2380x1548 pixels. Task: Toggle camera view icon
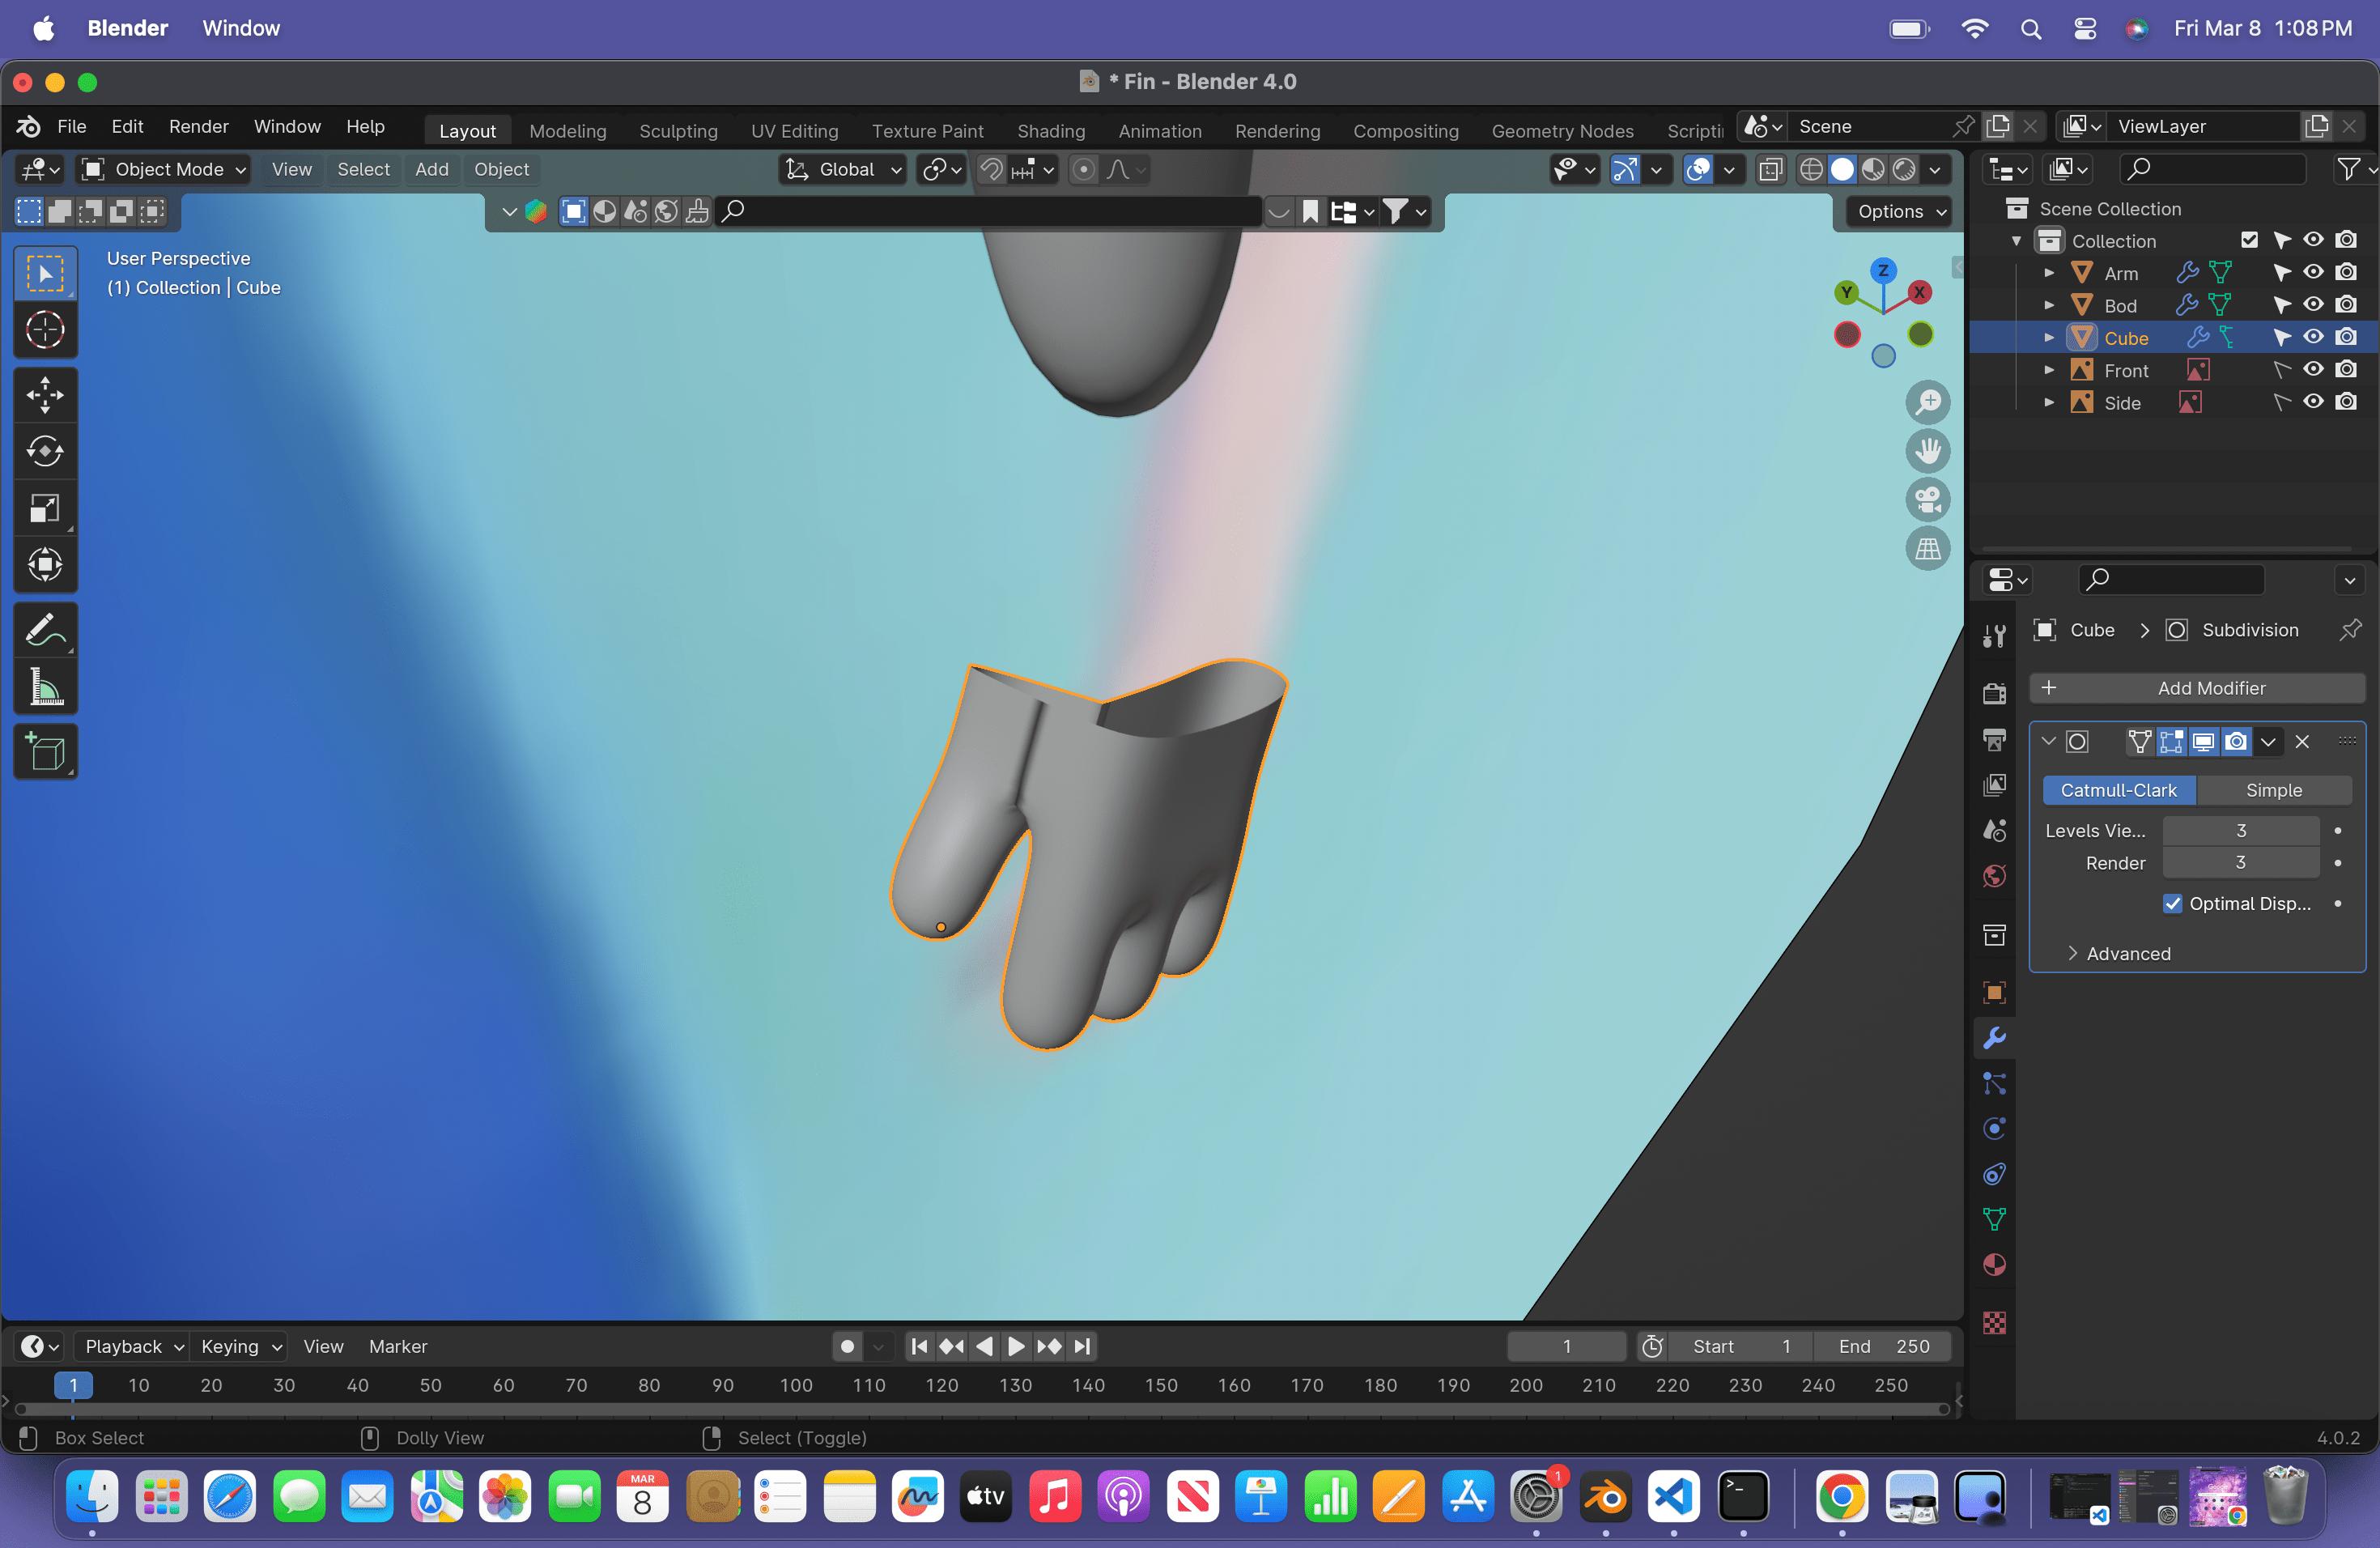tap(1927, 499)
